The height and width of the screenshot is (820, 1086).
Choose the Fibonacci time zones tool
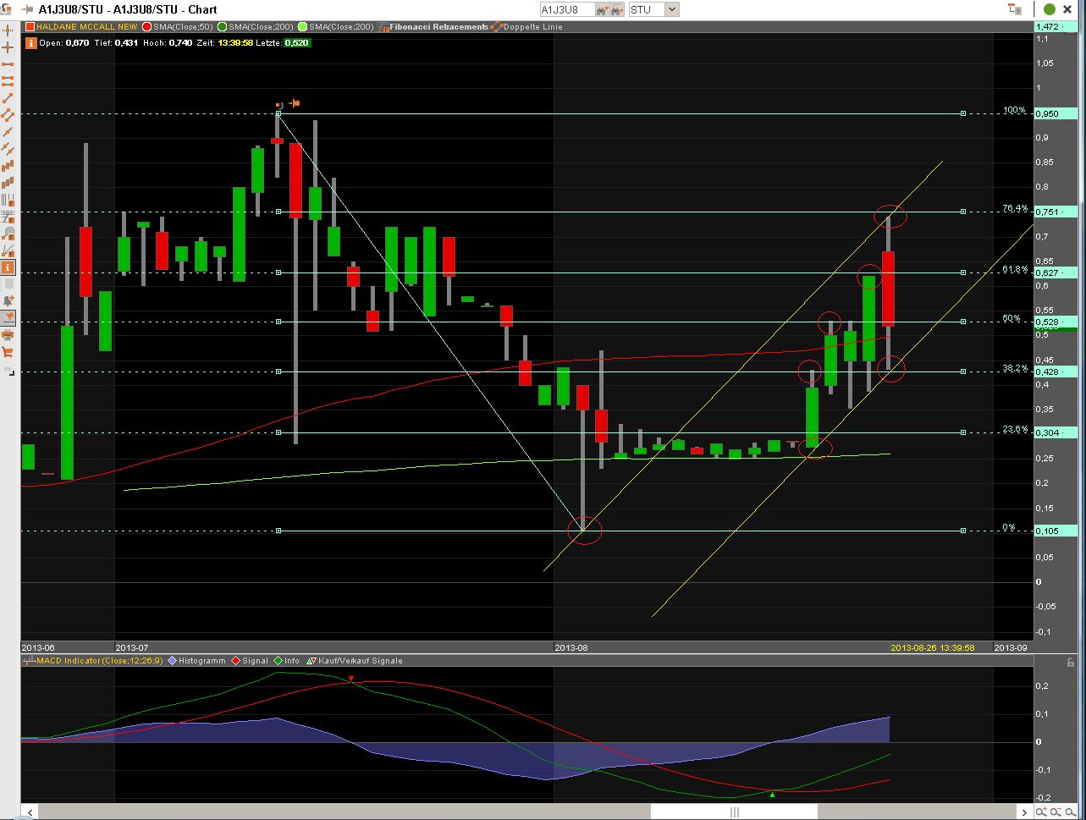8,200
